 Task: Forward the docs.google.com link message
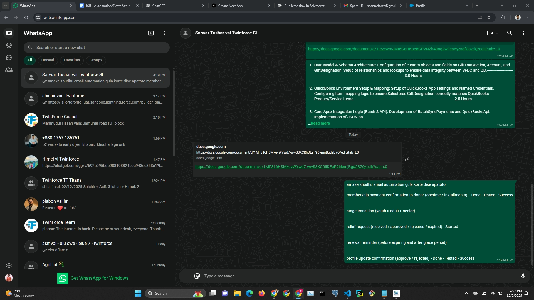[407, 159]
